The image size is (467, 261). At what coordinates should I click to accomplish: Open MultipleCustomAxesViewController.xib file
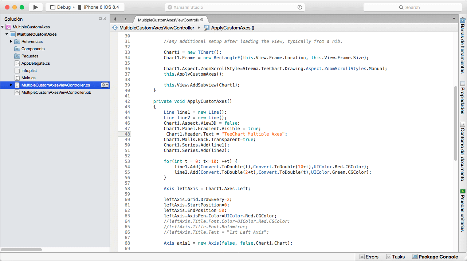[x=56, y=92]
